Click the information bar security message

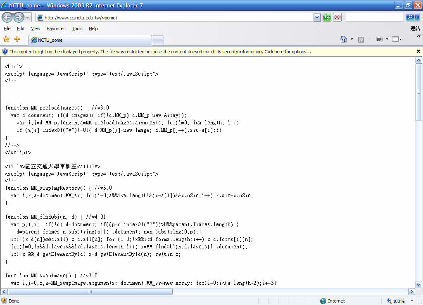[x=160, y=52]
